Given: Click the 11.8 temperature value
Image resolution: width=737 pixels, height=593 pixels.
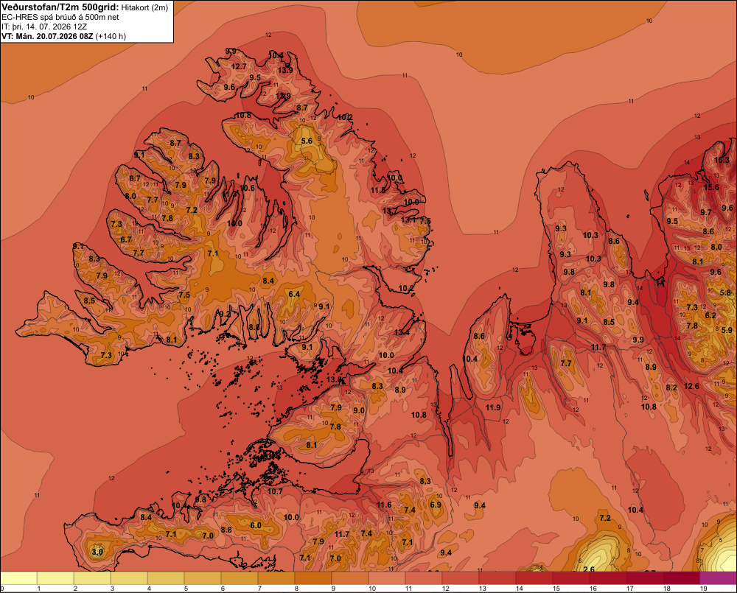Looking at the screenshot, I should [378, 190].
